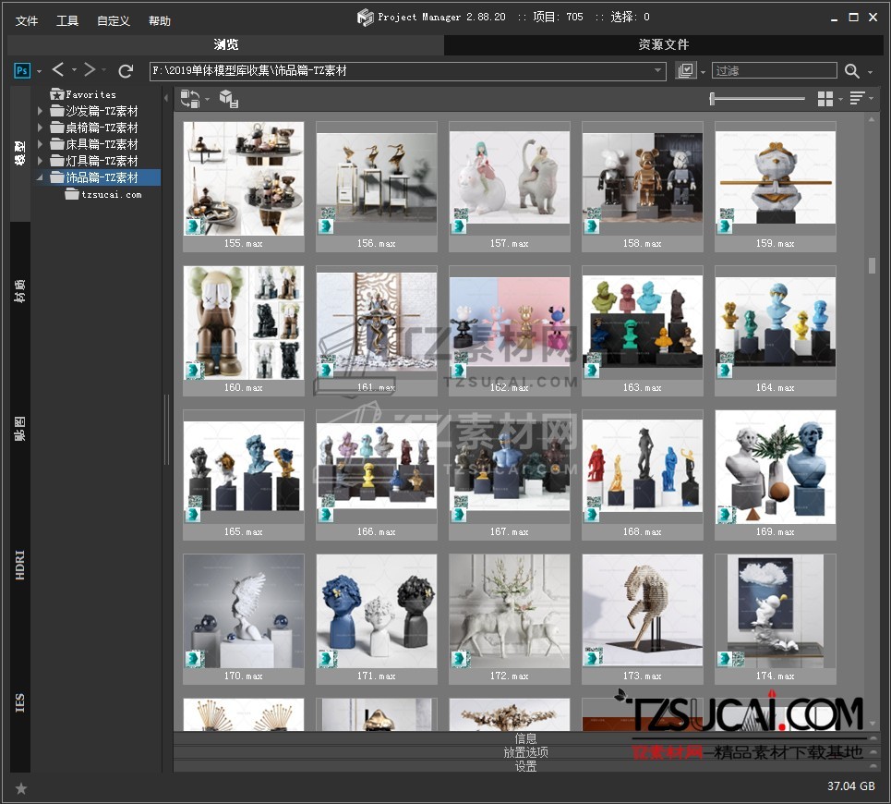
Task: Switch to the 资源文件 tab
Action: pyautogui.click(x=663, y=44)
